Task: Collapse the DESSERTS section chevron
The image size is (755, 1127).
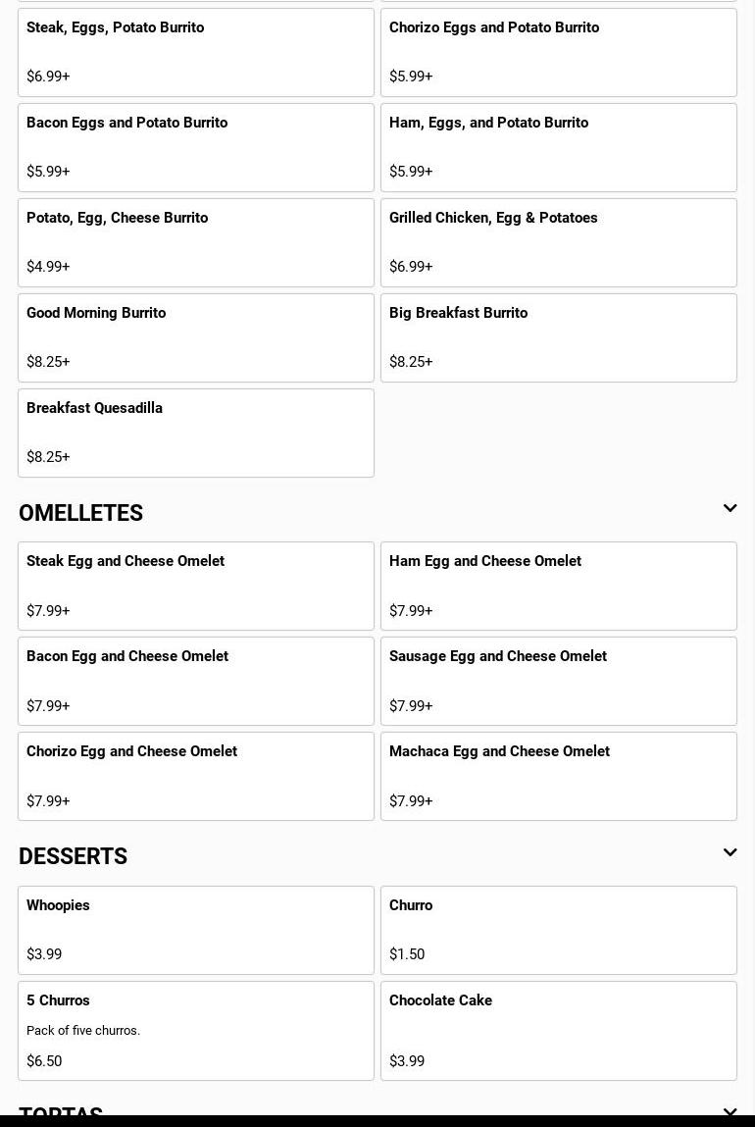Action: coord(730,852)
